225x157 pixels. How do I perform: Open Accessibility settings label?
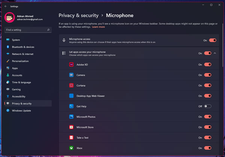pyautogui.click(x=19, y=96)
